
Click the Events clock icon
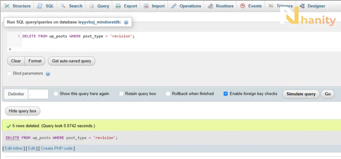coord(243,6)
